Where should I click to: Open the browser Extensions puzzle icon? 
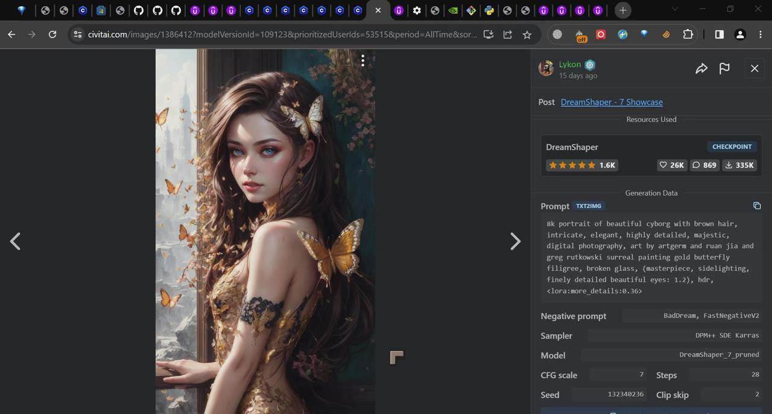[x=687, y=34]
